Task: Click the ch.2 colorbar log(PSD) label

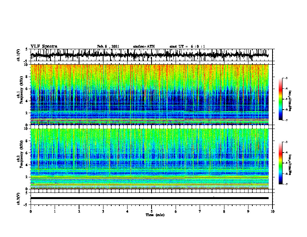Action: (290, 165)
